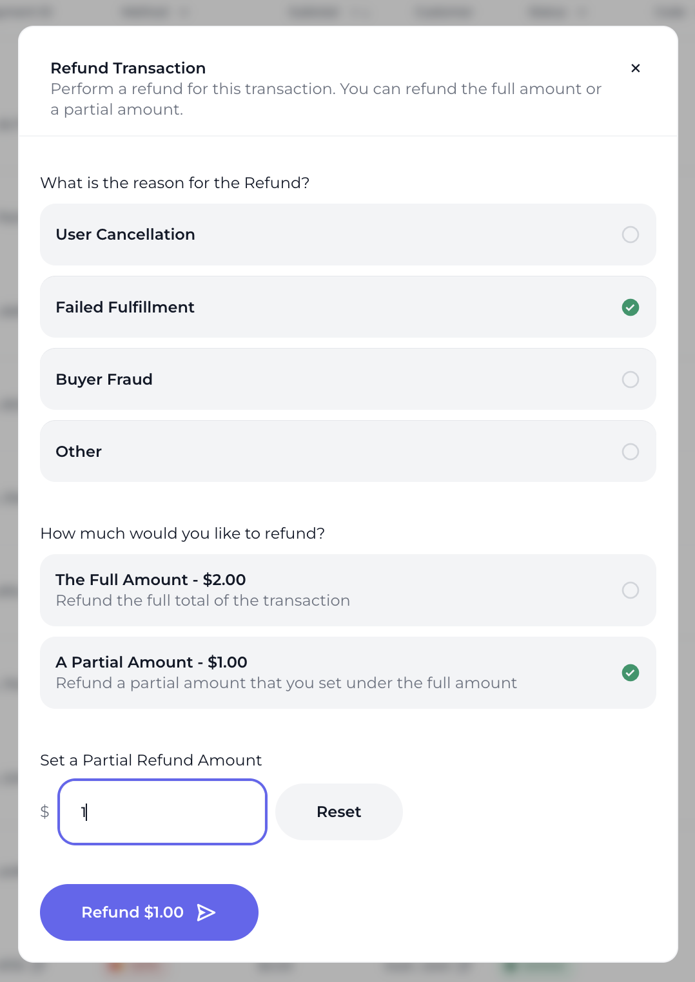Viewport: 695px width, 982px height.
Task: Click the Reset button
Action: 338,812
